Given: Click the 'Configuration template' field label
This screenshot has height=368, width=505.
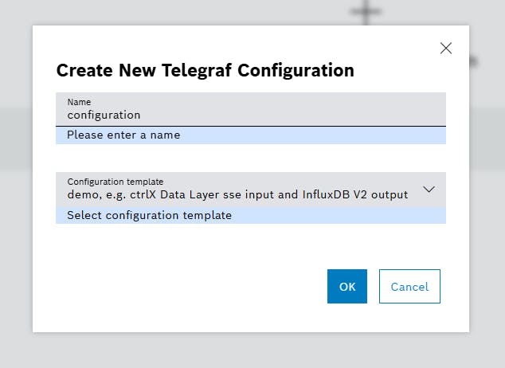Looking at the screenshot, I should click(x=115, y=182).
